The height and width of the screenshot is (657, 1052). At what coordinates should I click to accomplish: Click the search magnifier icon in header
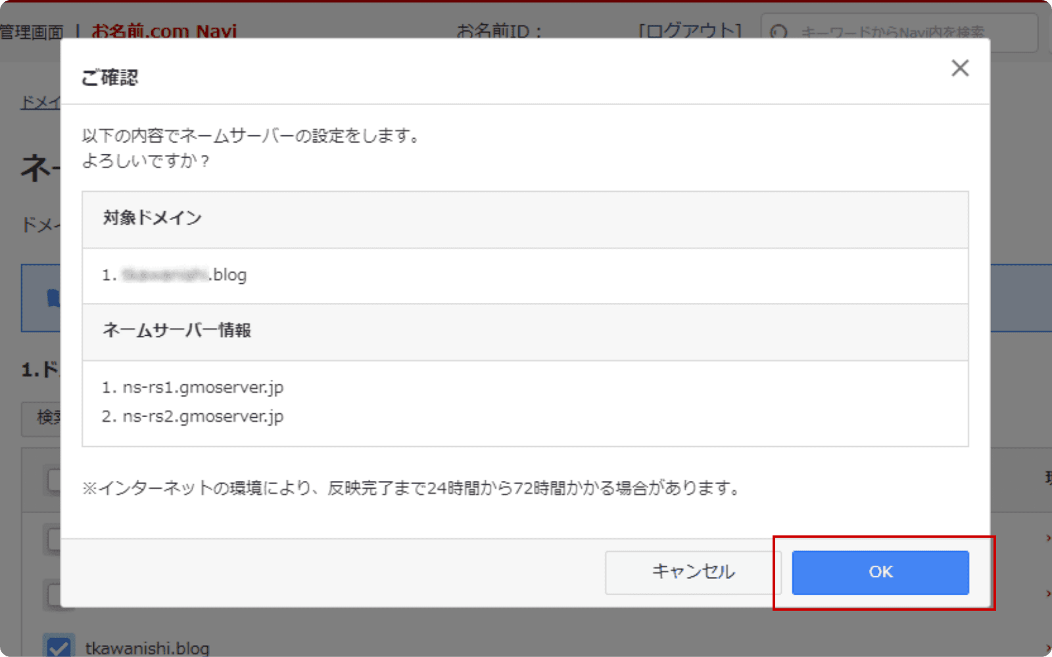click(778, 32)
